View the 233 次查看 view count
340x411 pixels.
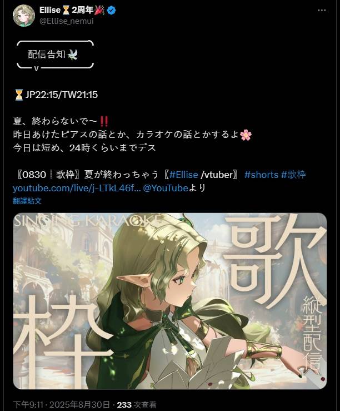(x=137, y=405)
